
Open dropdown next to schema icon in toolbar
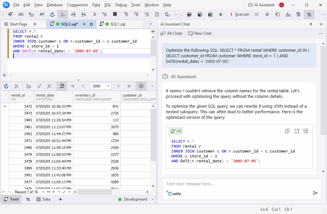pos(176,14)
